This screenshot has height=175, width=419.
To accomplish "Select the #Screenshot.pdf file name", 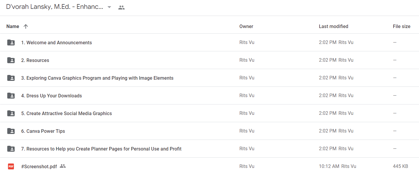I will (39, 166).
